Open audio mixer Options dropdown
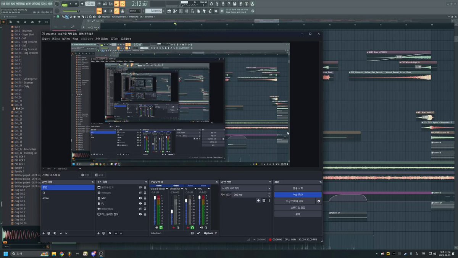This screenshot has width=458, height=258. 210,233
